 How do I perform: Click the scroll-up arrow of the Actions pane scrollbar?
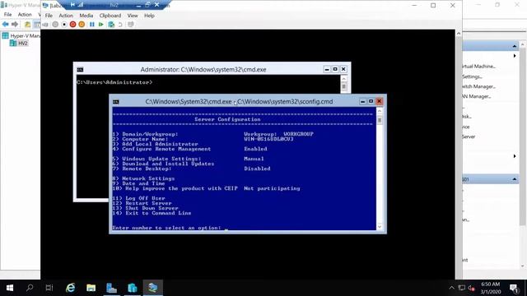pyautogui.click(x=523, y=44)
